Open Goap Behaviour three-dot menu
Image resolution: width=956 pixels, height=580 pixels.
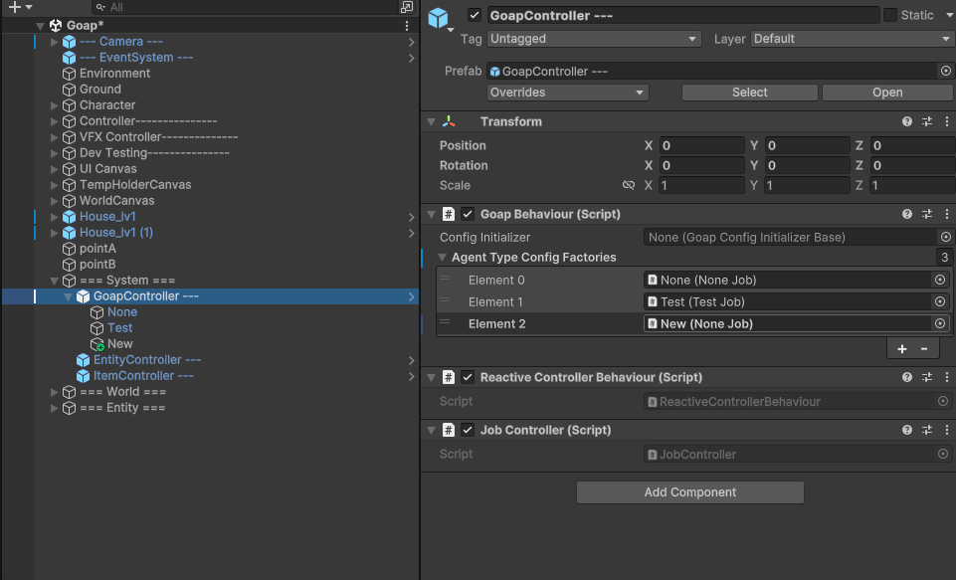tap(947, 214)
